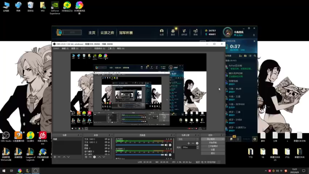Move selected source up with arrow
309x174 pixels.
(100, 157)
